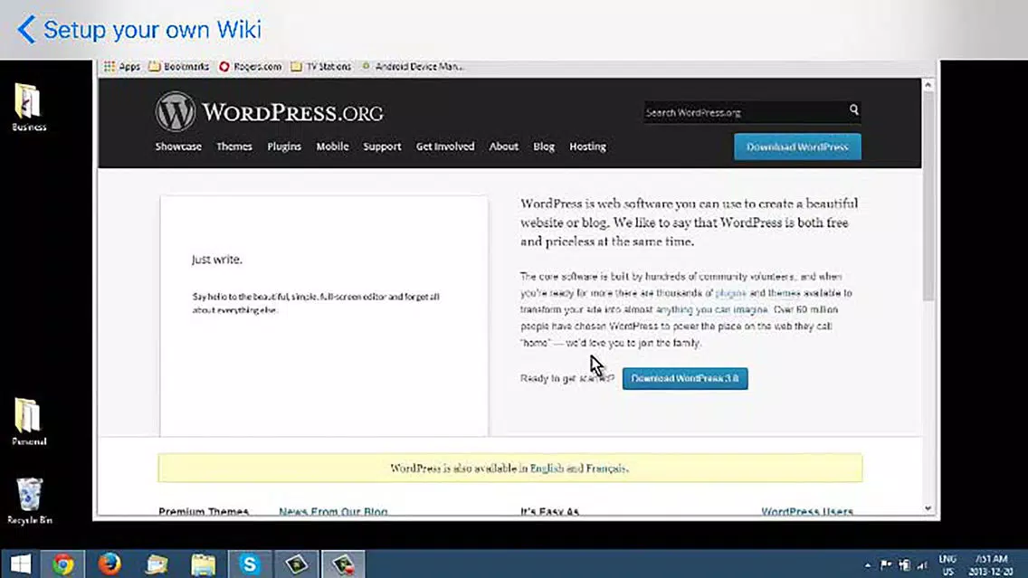1028x578 pixels.
Task: Open the Get Involved menu item
Action: pyautogui.click(x=445, y=147)
